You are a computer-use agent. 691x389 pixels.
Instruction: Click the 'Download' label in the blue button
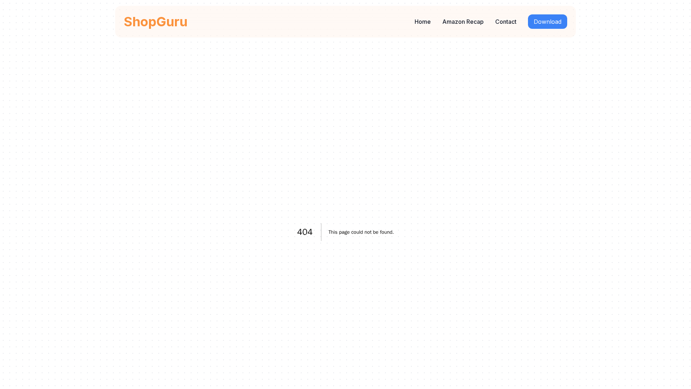tap(547, 22)
